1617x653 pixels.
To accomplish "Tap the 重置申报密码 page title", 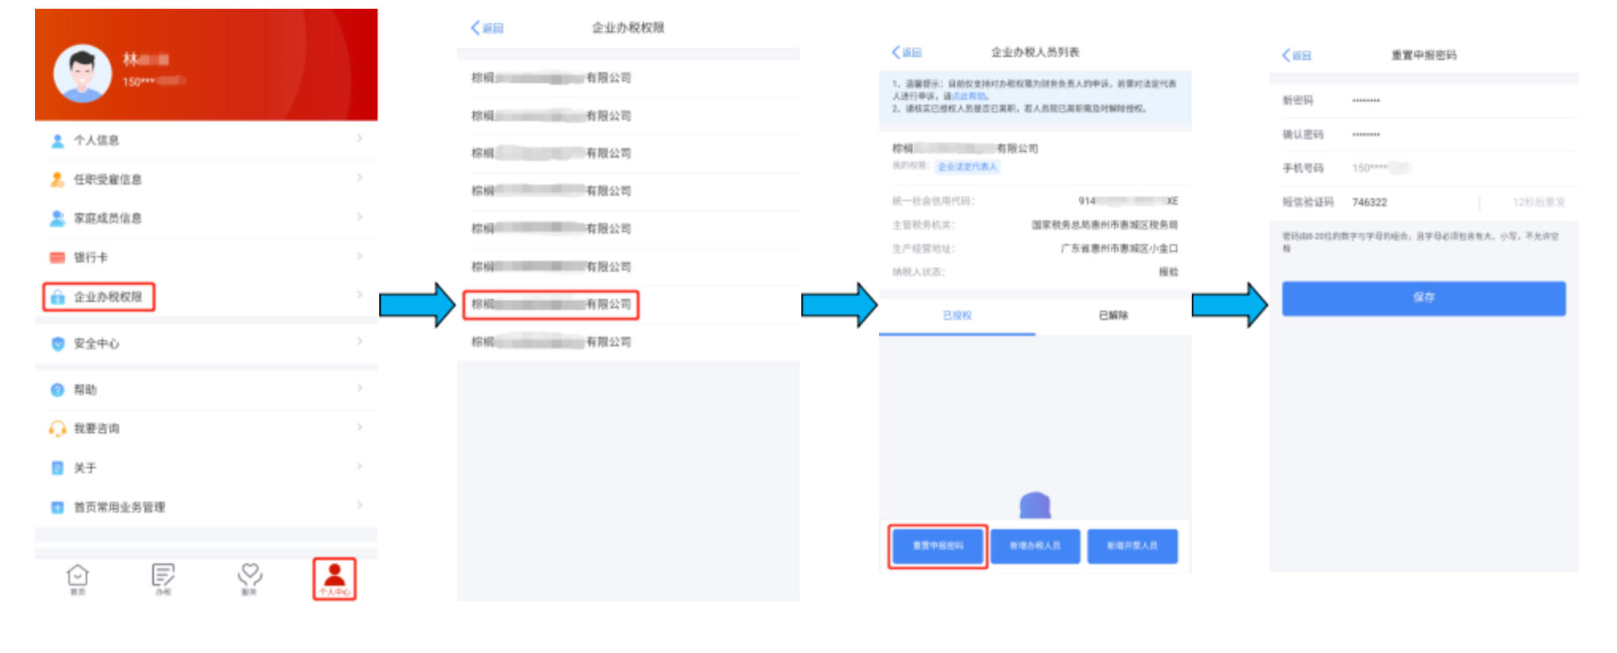I will pyautogui.click(x=1423, y=55).
